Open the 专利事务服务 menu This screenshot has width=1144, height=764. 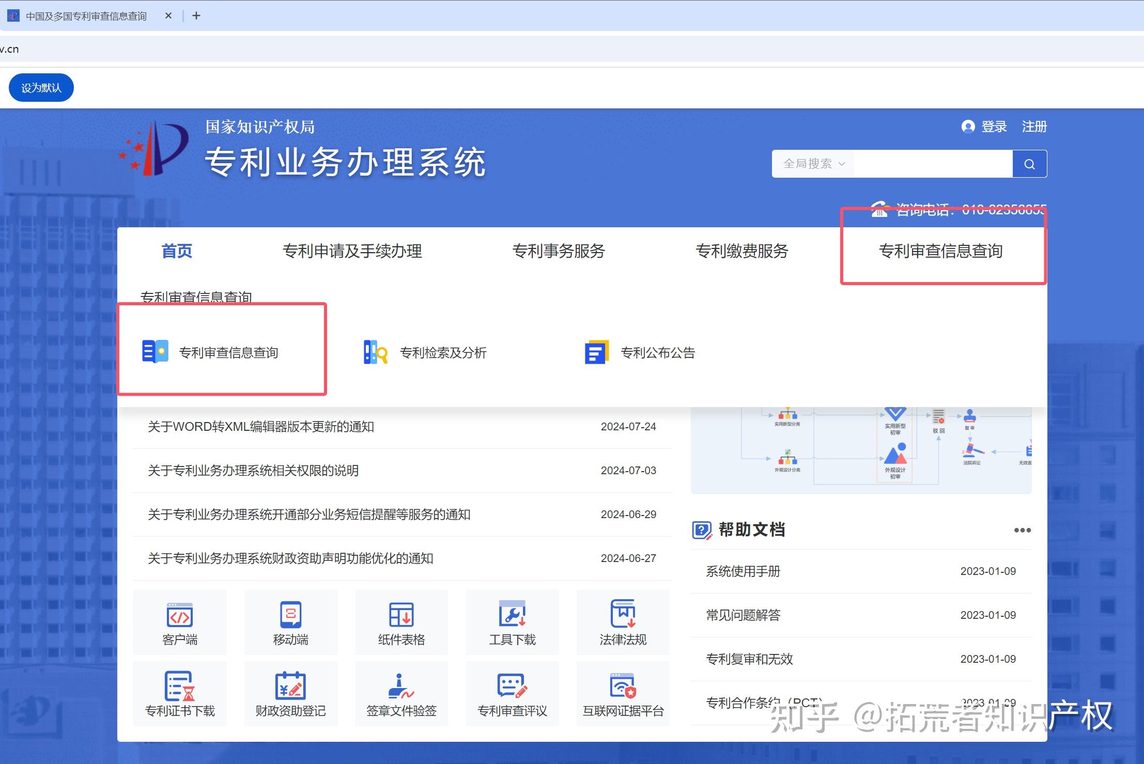tap(559, 251)
